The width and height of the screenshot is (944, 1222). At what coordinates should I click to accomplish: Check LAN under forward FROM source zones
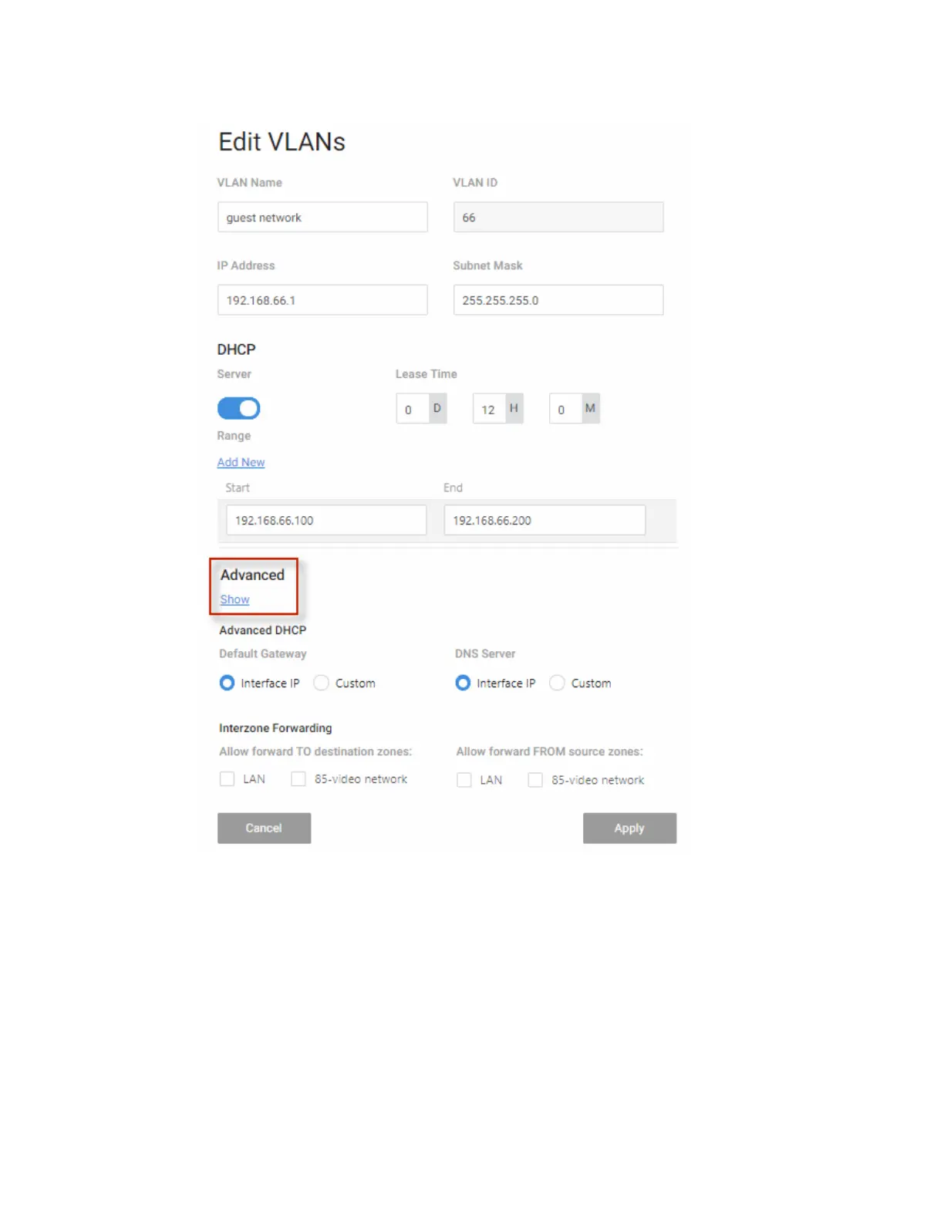pyautogui.click(x=464, y=780)
